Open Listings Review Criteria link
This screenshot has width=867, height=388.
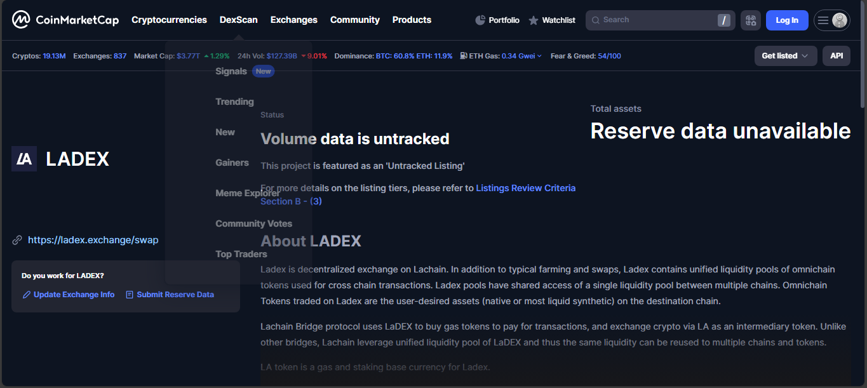point(526,188)
